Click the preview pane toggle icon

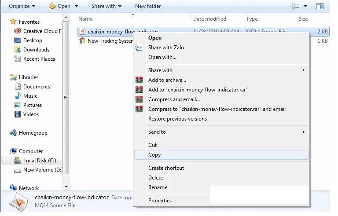[x=320, y=6]
